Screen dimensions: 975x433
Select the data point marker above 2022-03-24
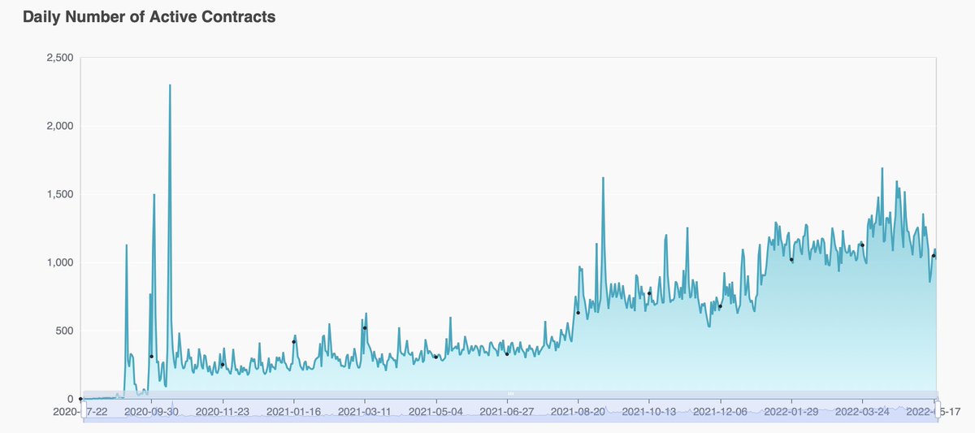click(x=862, y=245)
